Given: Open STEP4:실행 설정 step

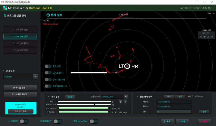Looking at the screenshot, I should tap(20, 50).
